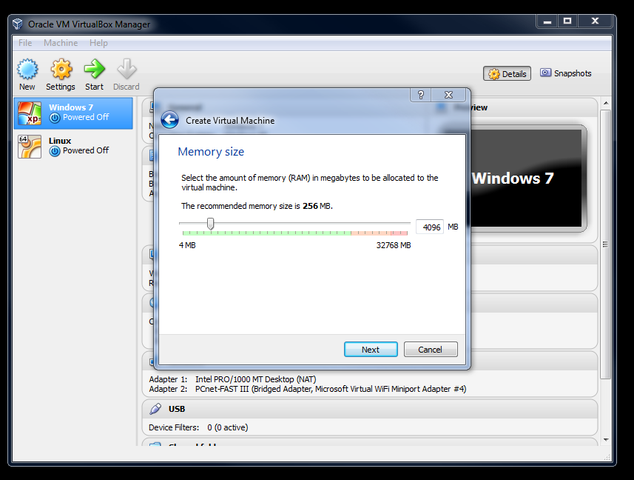This screenshot has height=480, width=634.
Task: Click the USB section header text
Action: (177, 409)
